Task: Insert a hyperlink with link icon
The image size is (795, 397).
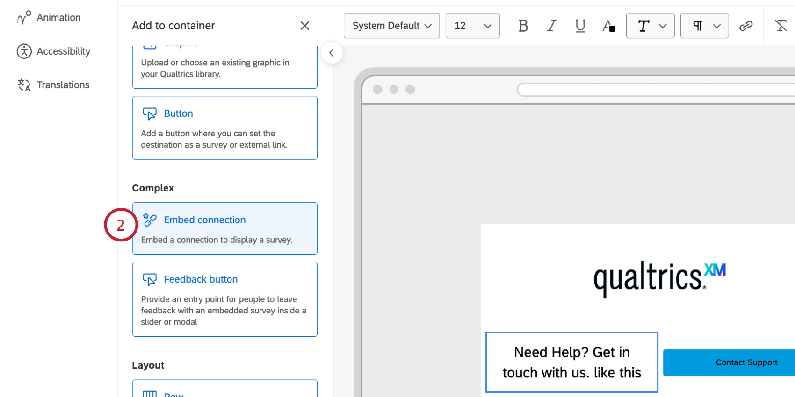Action: click(746, 26)
